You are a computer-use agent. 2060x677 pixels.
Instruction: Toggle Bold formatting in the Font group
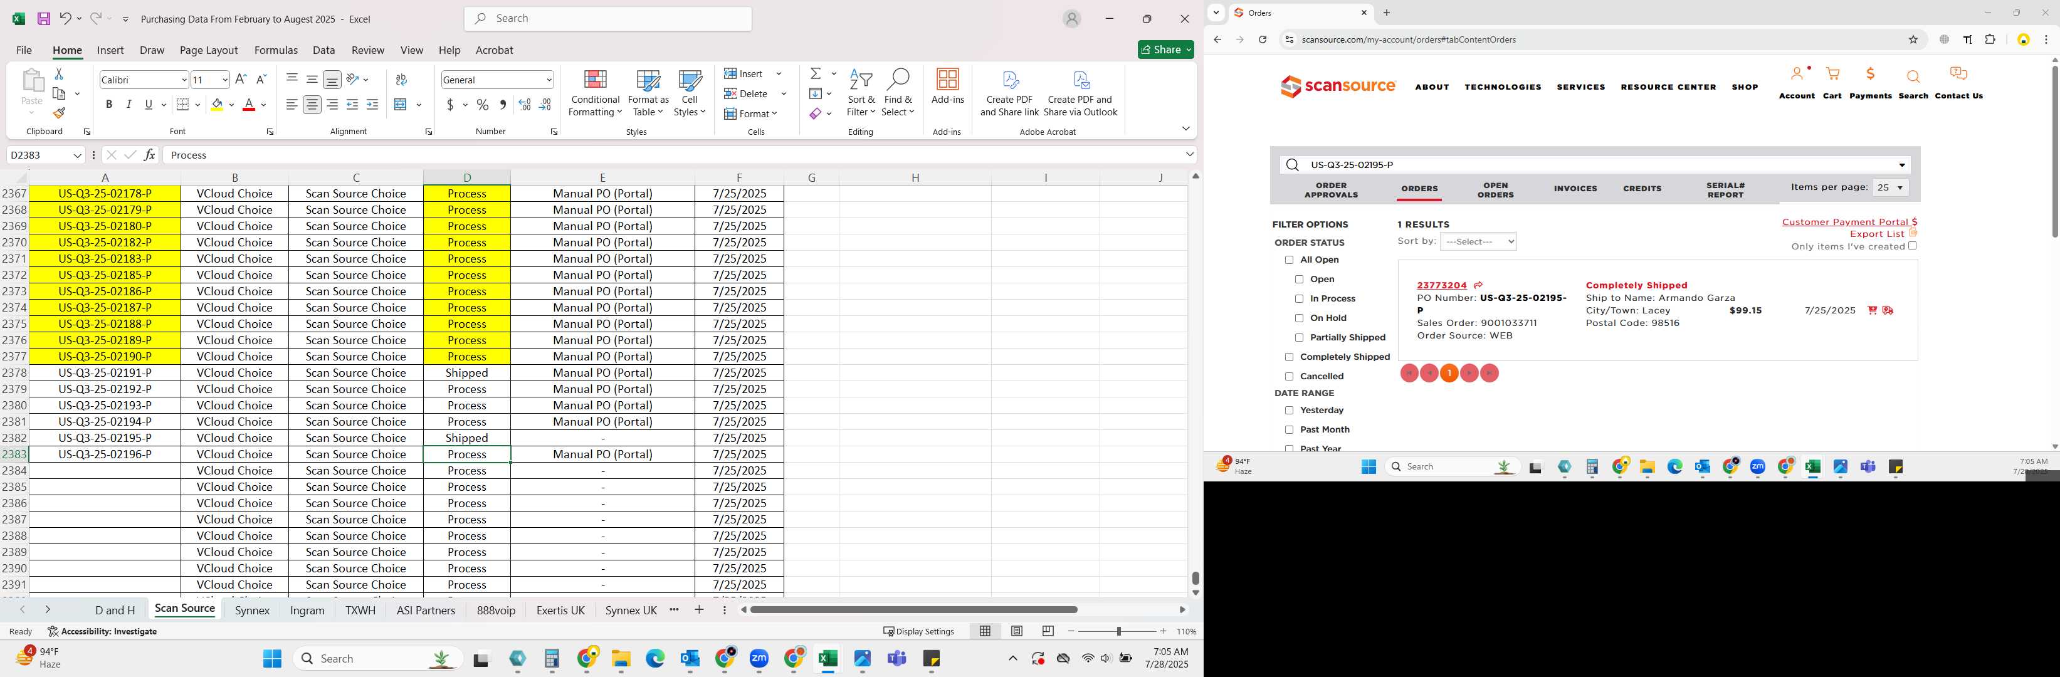[x=108, y=105]
